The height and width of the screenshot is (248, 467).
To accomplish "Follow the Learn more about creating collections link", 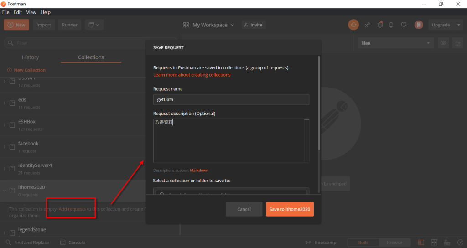I will point(192,75).
